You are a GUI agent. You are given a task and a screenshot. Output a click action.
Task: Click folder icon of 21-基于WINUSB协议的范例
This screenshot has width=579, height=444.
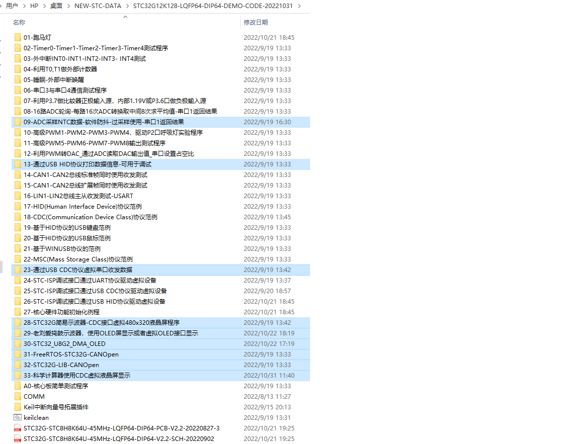click(x=18, y=248)
